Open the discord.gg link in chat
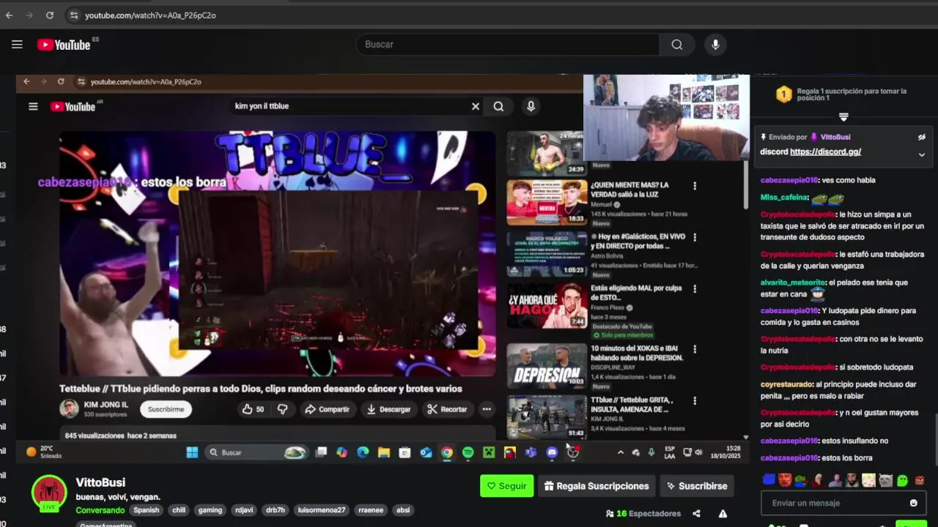 pyautogui.click(x=825, y=152)
